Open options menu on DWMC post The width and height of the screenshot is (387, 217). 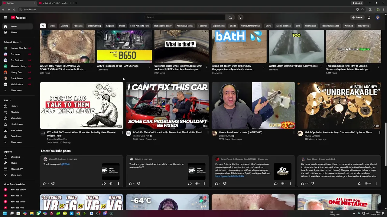pos(204,184)
